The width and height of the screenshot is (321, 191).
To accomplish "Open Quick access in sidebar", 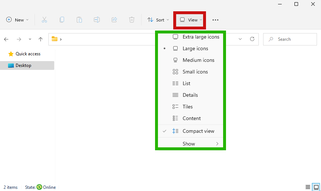I will click(27, 54).
